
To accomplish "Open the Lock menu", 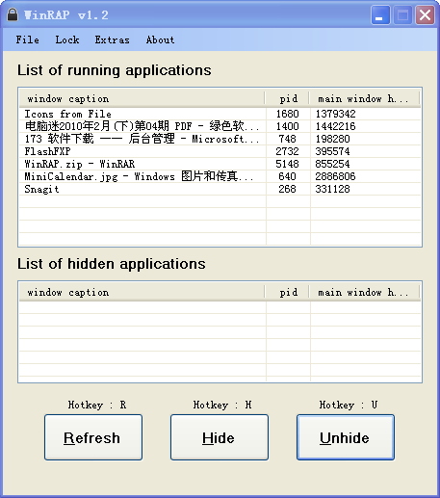I will point(67,39).
